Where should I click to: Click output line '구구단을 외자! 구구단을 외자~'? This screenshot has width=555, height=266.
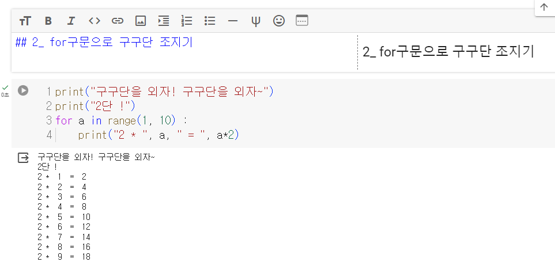coord(96,157)
